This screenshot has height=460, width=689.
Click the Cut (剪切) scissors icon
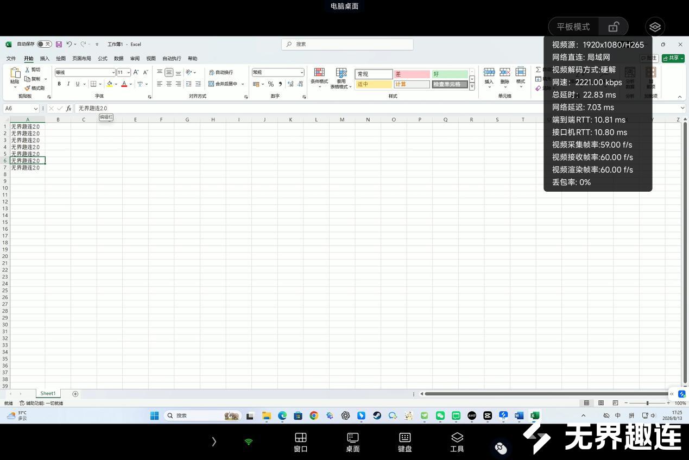[27, 70]
